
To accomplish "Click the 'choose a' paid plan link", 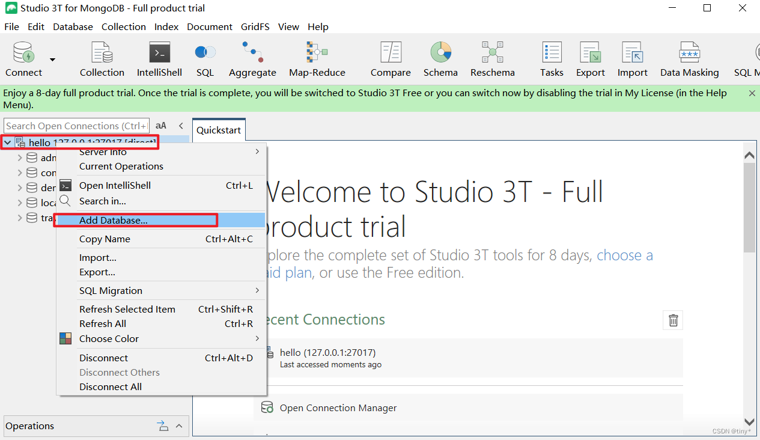I will point(625,255).
